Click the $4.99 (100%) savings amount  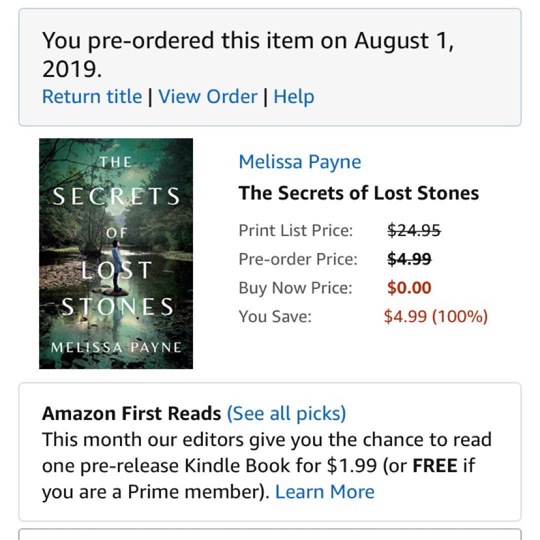435,316
